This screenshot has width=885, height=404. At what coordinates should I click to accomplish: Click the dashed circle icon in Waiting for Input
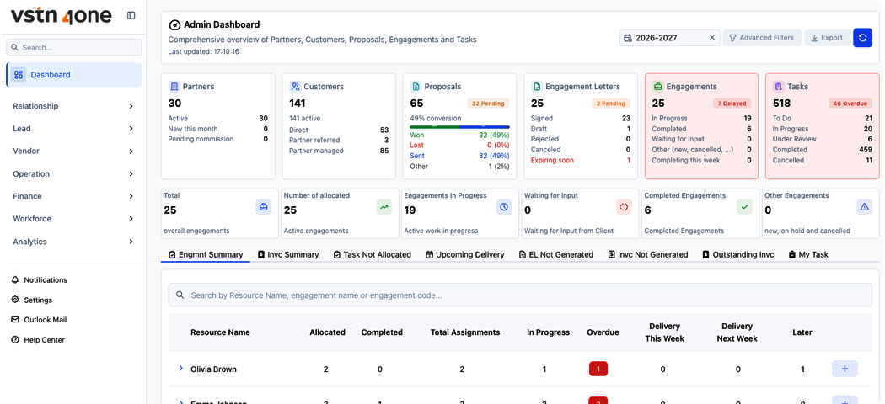click(624, 207)
